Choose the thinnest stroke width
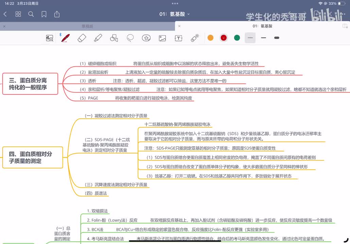 [x=250, y=38]
